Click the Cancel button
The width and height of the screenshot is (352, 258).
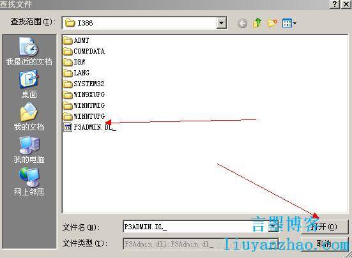[x=325, y=243]
